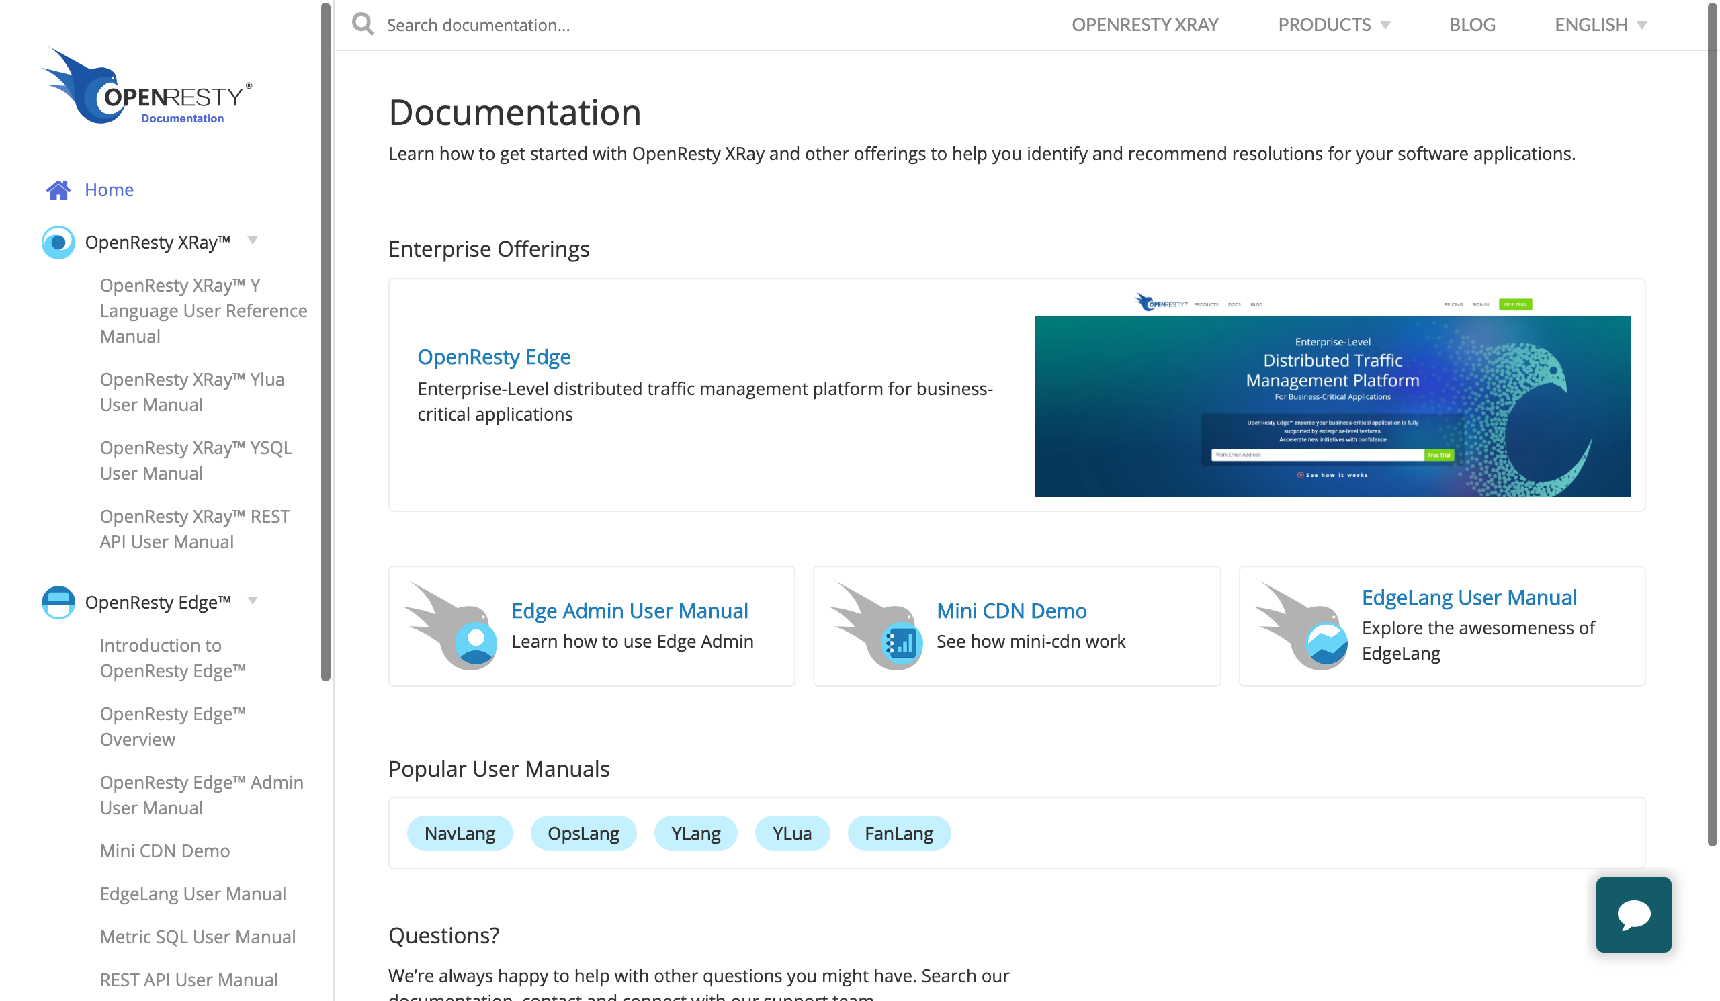Click the OpenResty Edge heading link
The width and height of the screenshot is (1720, 1001).
coord(494,357)
